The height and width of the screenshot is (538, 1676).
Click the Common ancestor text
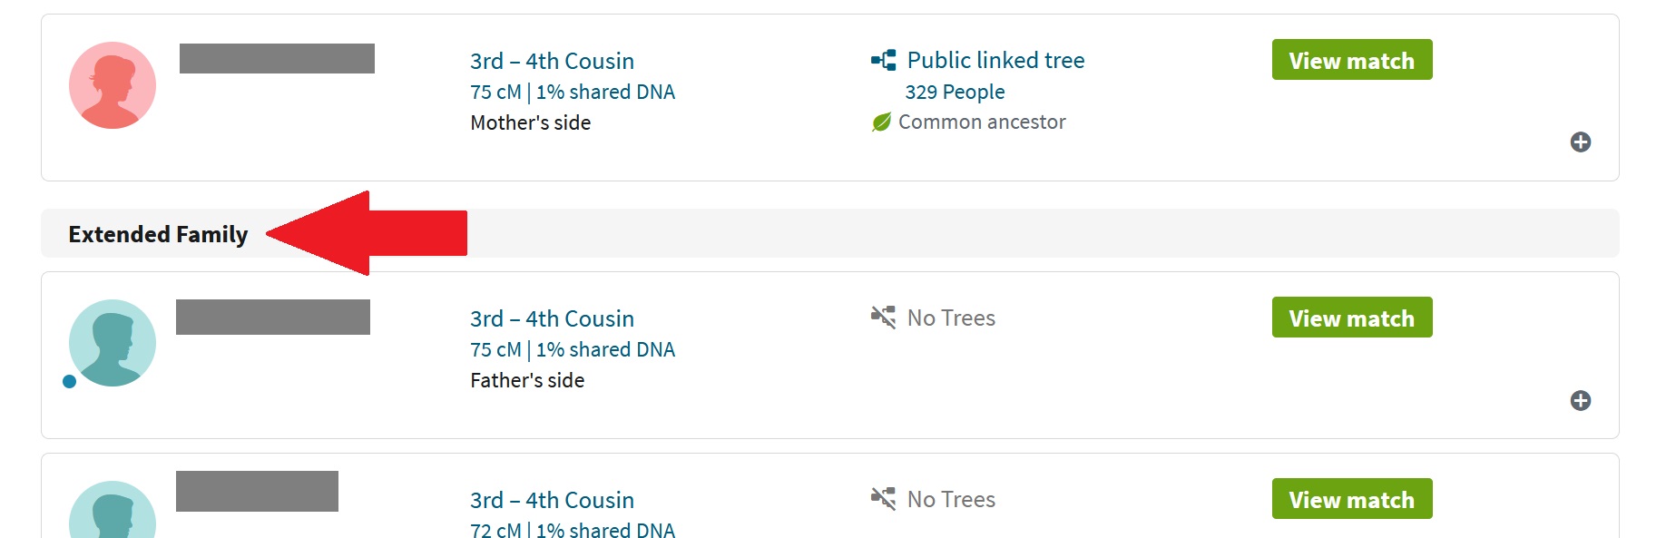point(982,122)
